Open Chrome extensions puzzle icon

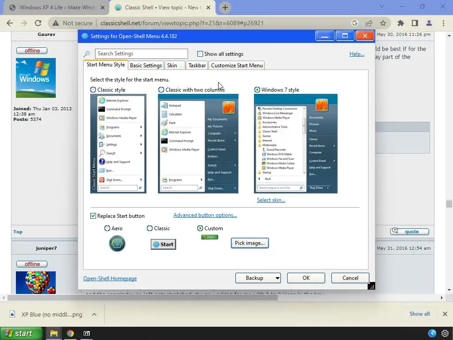[401, 23]
